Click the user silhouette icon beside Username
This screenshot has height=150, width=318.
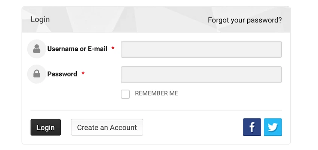(37, 49)
